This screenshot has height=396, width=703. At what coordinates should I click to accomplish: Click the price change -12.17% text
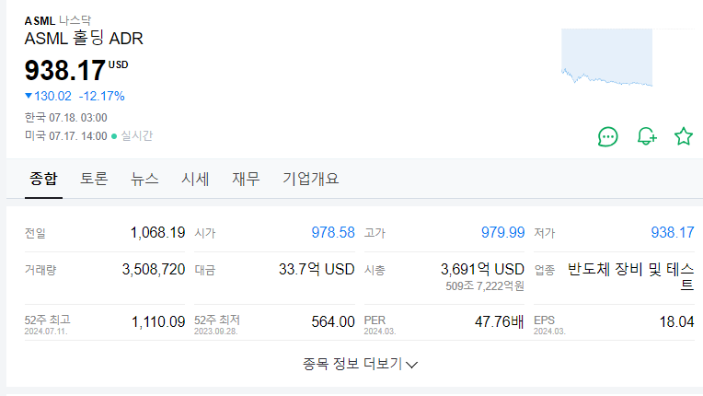click(102, 96)
